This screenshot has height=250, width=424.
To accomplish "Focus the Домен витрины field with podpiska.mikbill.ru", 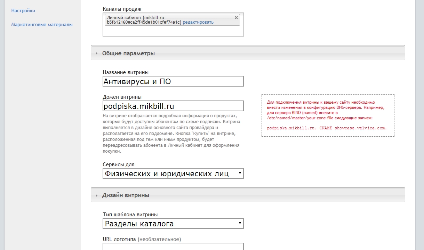I will point(173,106).
